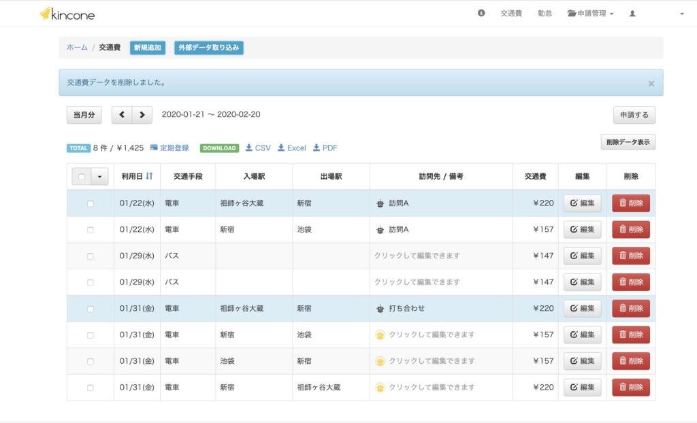Viewport: 697px width, 423px height.
Task: Click the 訪問先 / 備考 column header
Action: pyautogui.click(x=441, y=176)
